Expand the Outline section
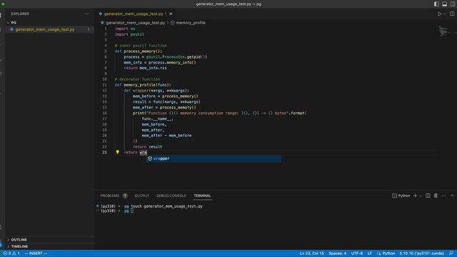457x257 pixels. coord(19,240)
